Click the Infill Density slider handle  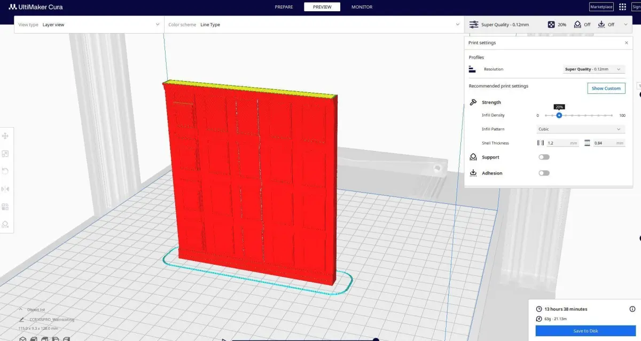click(x=559, y=115)
